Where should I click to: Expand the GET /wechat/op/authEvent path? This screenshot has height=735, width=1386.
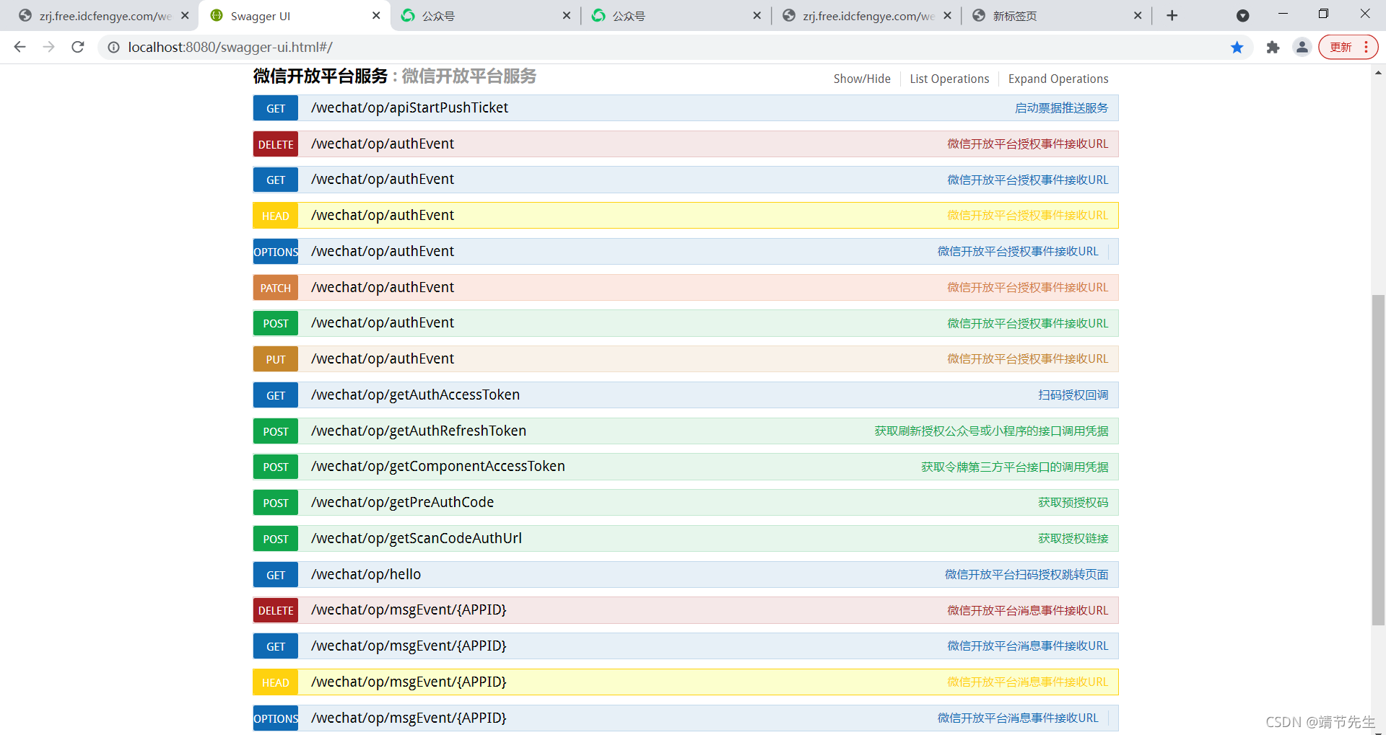[x=383, y=179]
